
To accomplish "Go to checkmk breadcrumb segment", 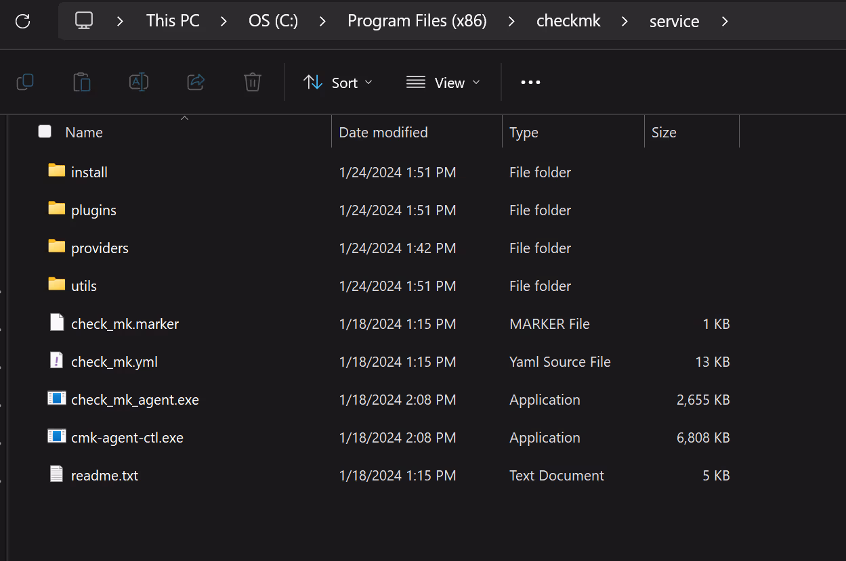I will 568,21.
